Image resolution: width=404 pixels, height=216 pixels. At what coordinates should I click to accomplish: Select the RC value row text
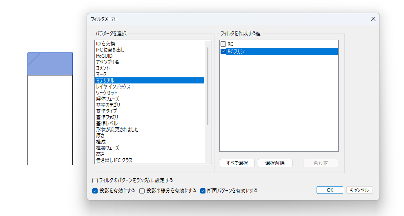230,44
